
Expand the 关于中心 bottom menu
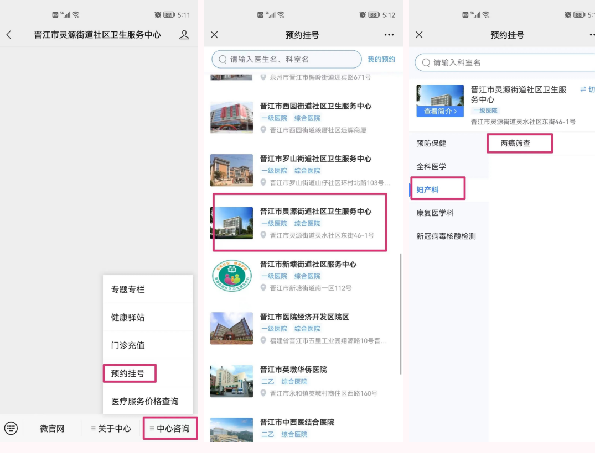[x=112, y=428]
